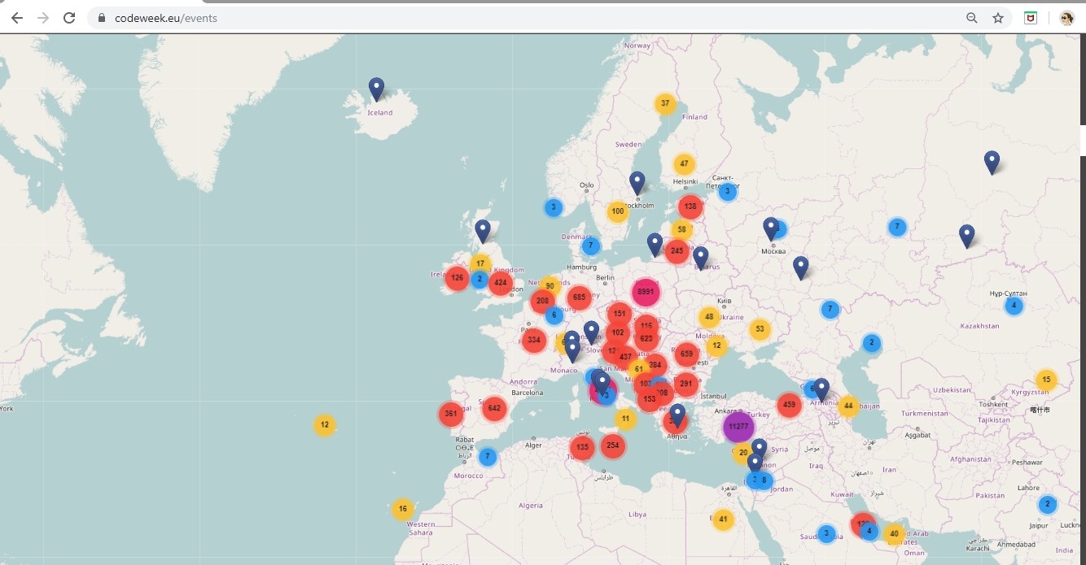Click the yellow cluster 48 near Ukraine
The image size is (1086, 565).
point(709,317)
